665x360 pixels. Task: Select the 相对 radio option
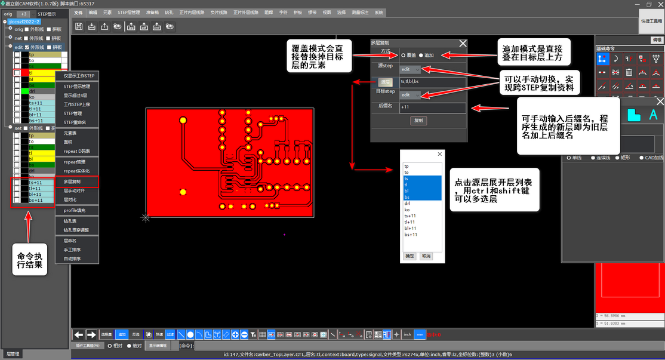(x=109, y=346)
